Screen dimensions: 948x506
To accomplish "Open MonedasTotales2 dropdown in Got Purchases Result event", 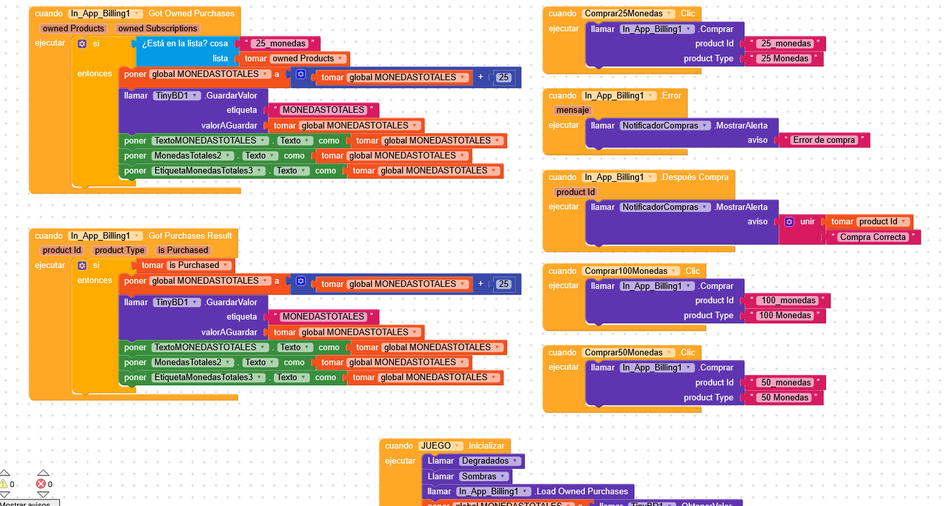I will click(x=194, y=363).
